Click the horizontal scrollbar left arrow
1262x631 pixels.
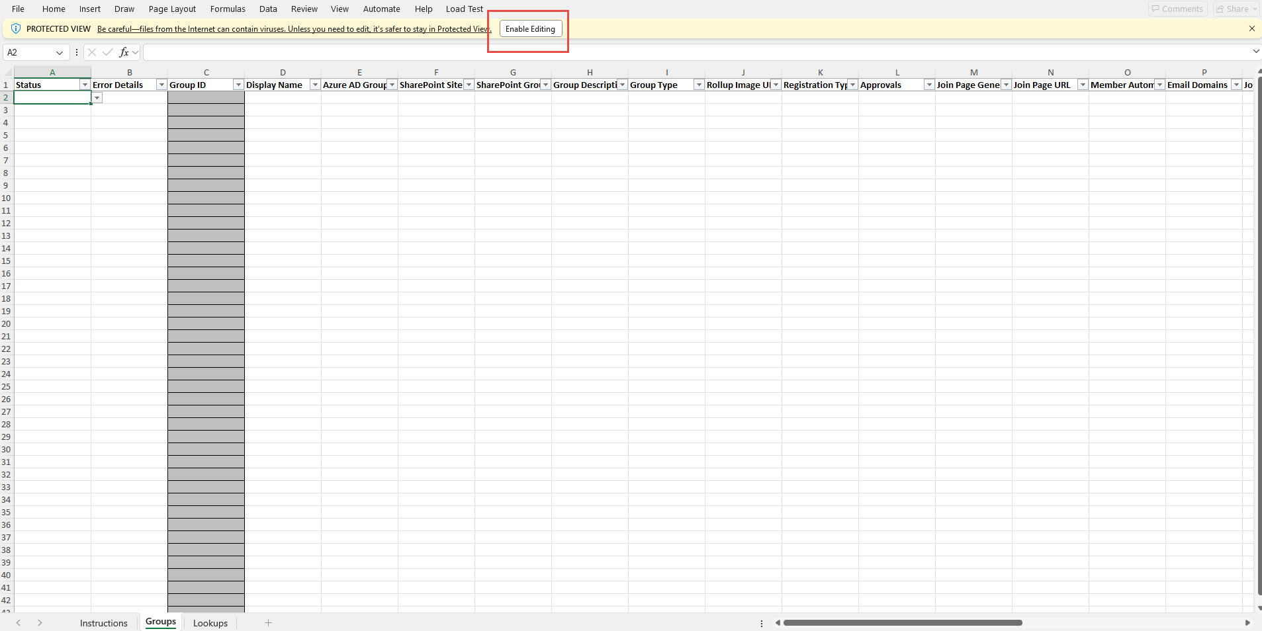(778, 622)
